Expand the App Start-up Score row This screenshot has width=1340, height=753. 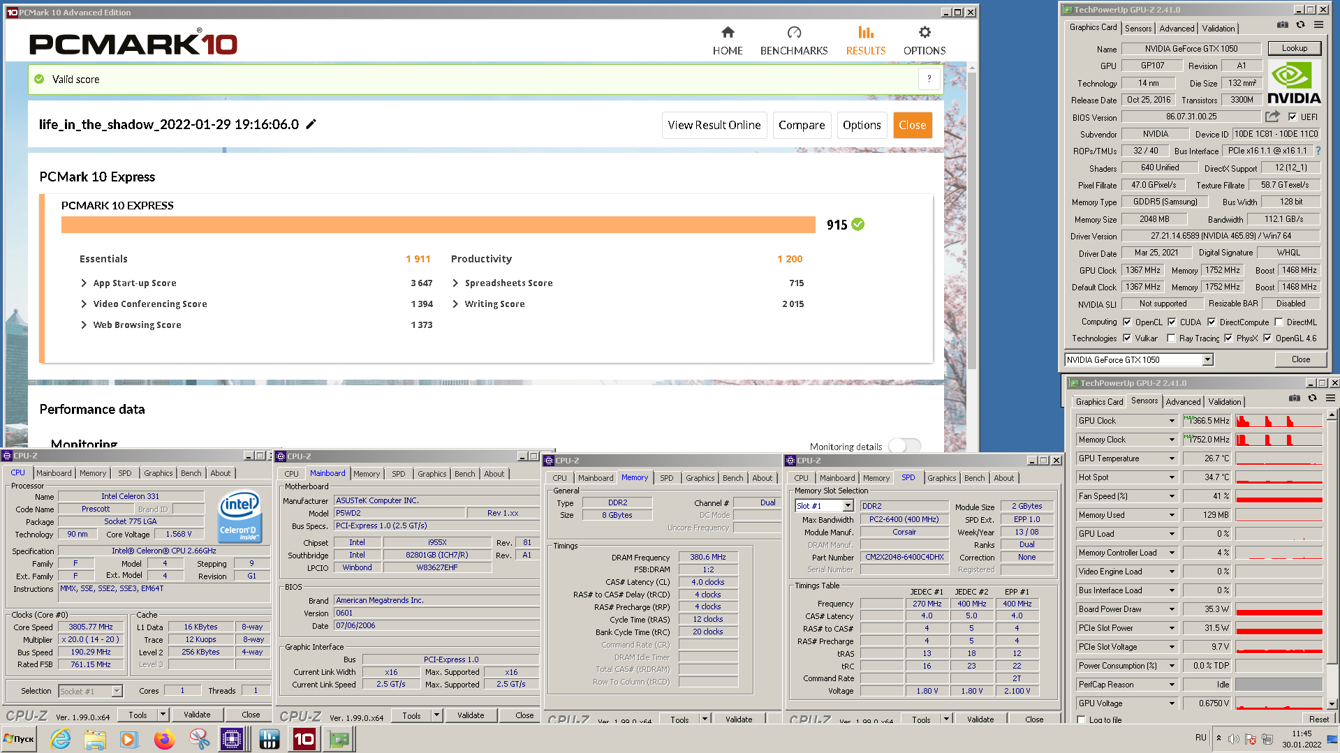click(x=84, y=283)
